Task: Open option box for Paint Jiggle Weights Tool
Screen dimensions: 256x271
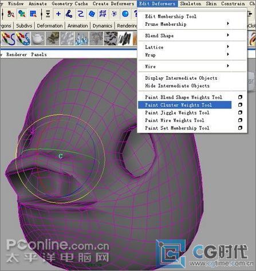Action: click(240, 112)
